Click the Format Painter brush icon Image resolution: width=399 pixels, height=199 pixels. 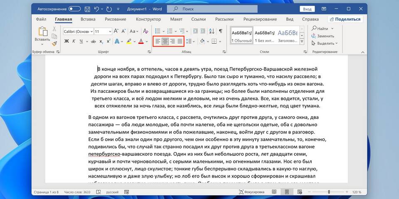(x=54, y=44)
